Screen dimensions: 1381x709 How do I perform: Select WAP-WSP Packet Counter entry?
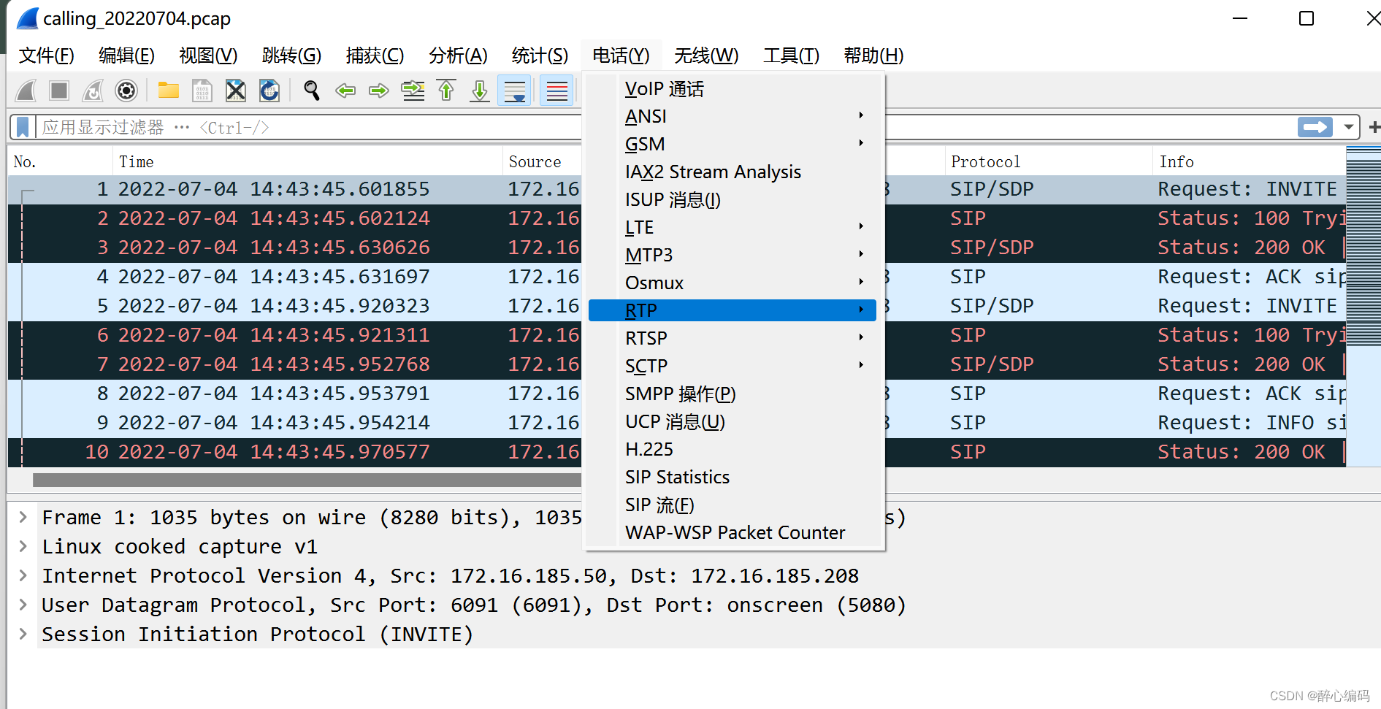coord(732,533)
